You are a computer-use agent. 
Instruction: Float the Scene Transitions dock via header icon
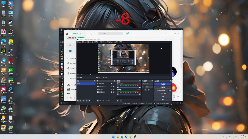(152, 81)
